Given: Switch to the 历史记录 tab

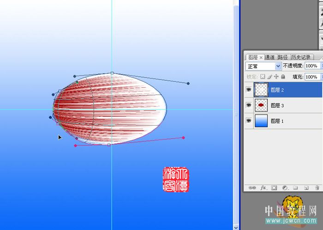Looking at the screenshot, I should (301, 57).
